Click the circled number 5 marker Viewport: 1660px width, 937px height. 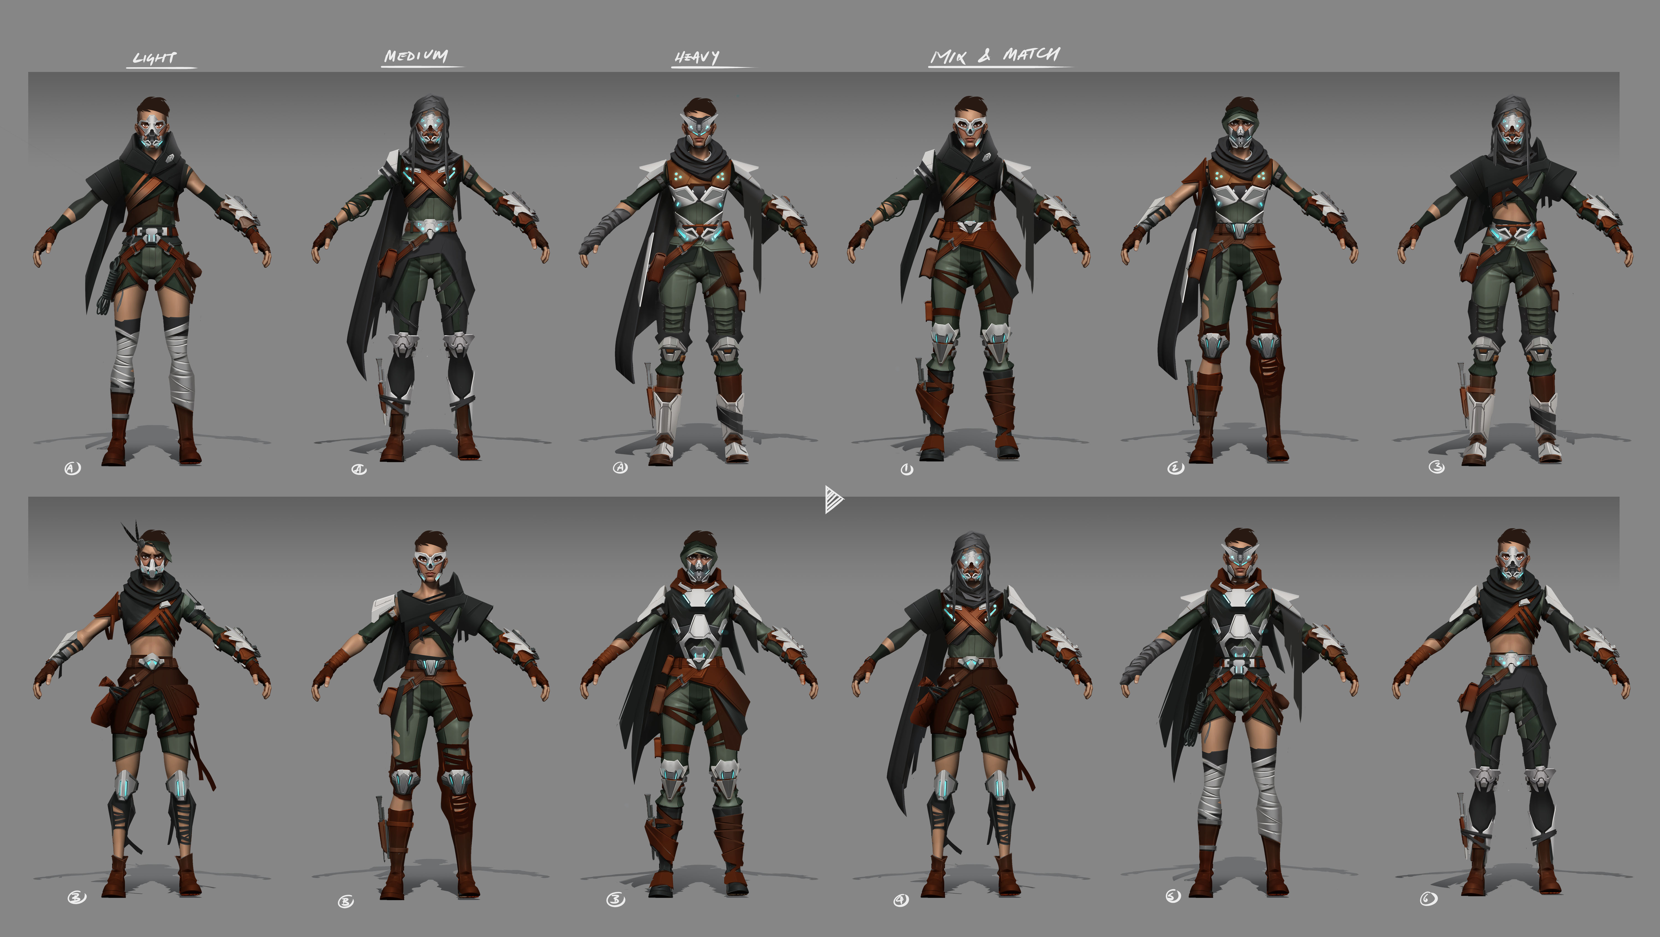(x=1173, y=896)
